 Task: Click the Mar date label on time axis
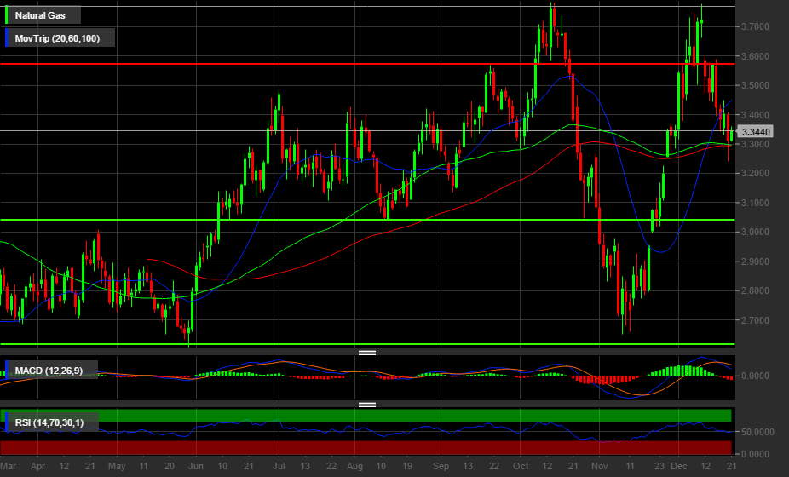pyautogui.click(x=8, y=467)
